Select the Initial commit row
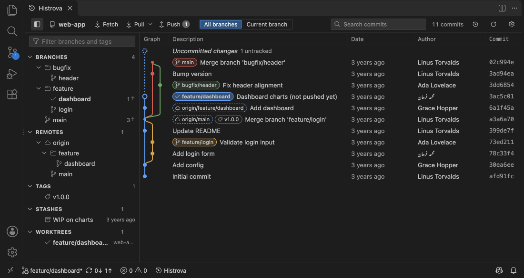This screenshot has width=524, height=278. (330, 176)
